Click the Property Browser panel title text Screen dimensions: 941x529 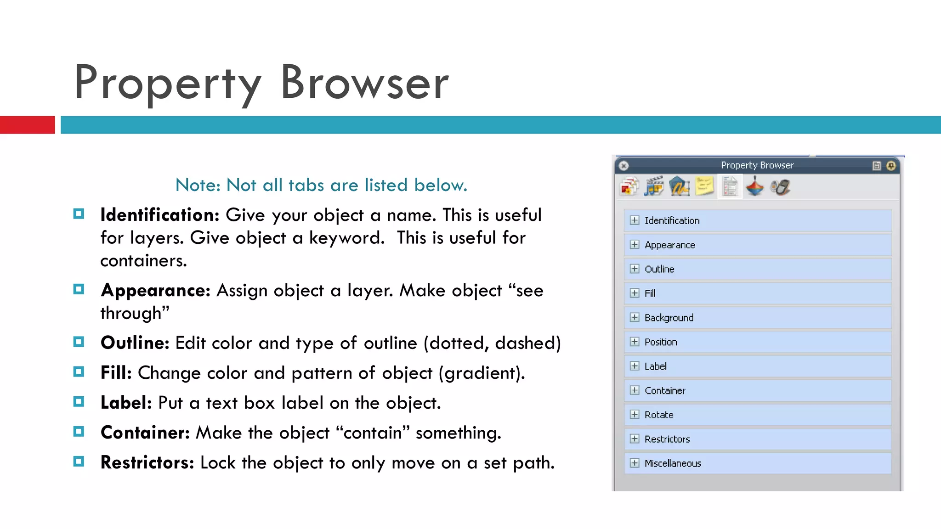coord(757,165)
